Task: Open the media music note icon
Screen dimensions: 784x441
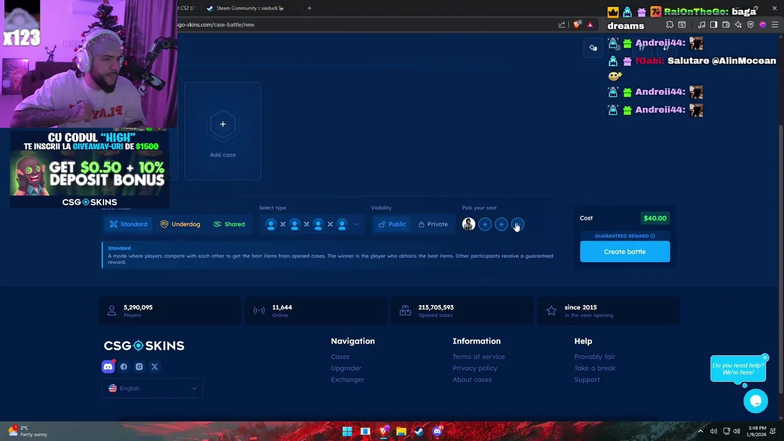Action: tap(701, 24)
